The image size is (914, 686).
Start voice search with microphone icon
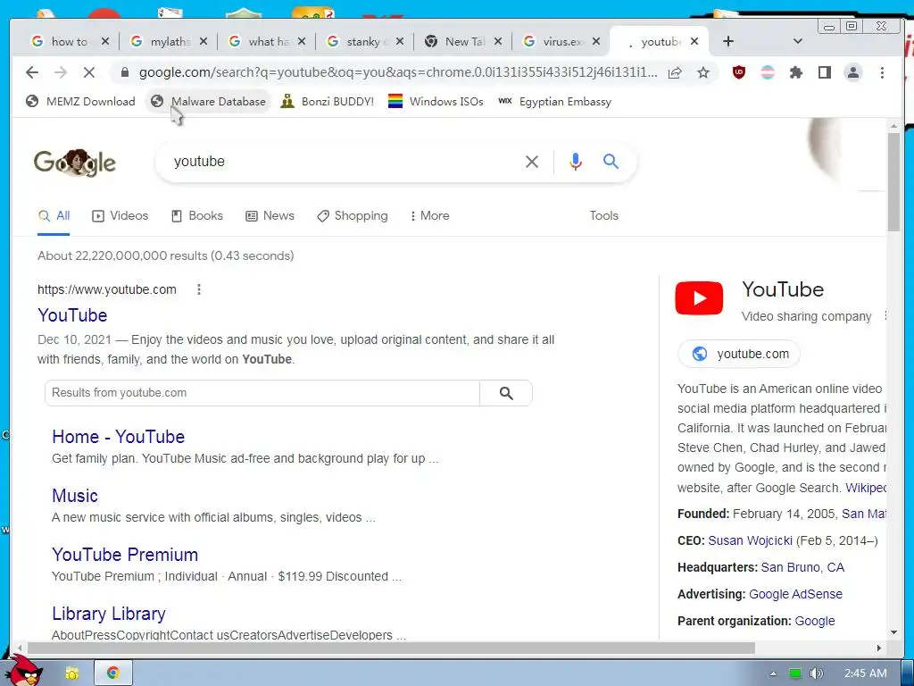pyautogui.click(x=576, y=162)
